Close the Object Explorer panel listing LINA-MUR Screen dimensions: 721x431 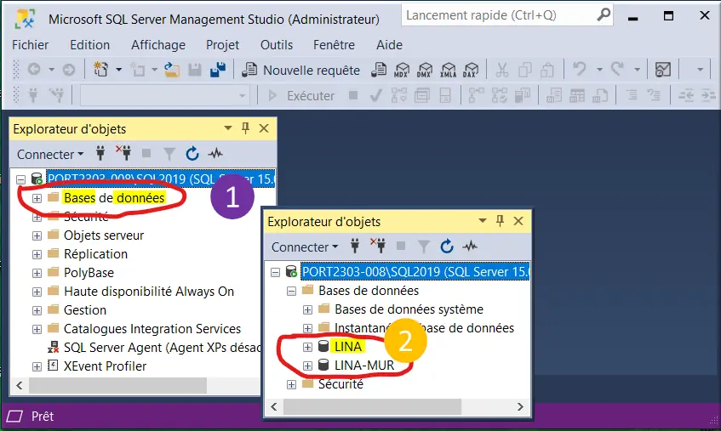click(518, 221)
